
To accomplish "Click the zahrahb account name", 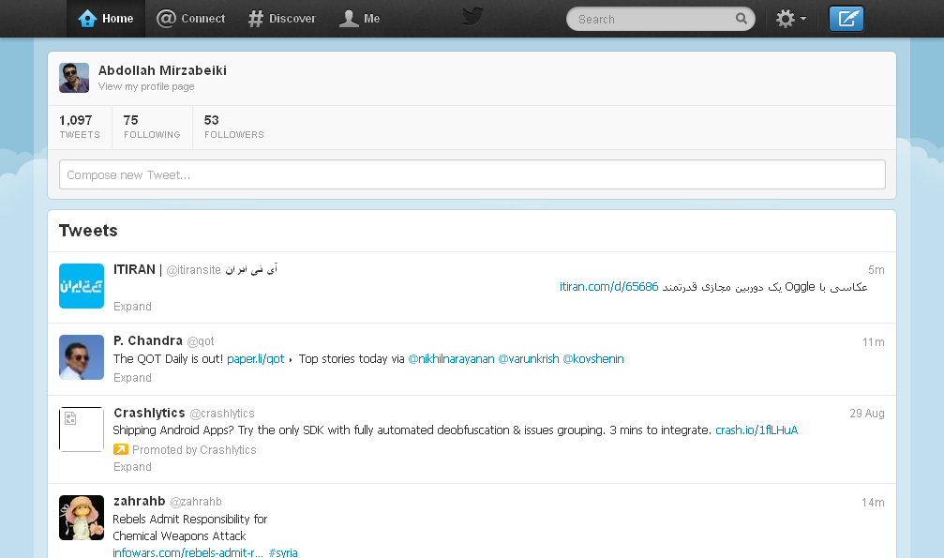I will pos(139,502).
